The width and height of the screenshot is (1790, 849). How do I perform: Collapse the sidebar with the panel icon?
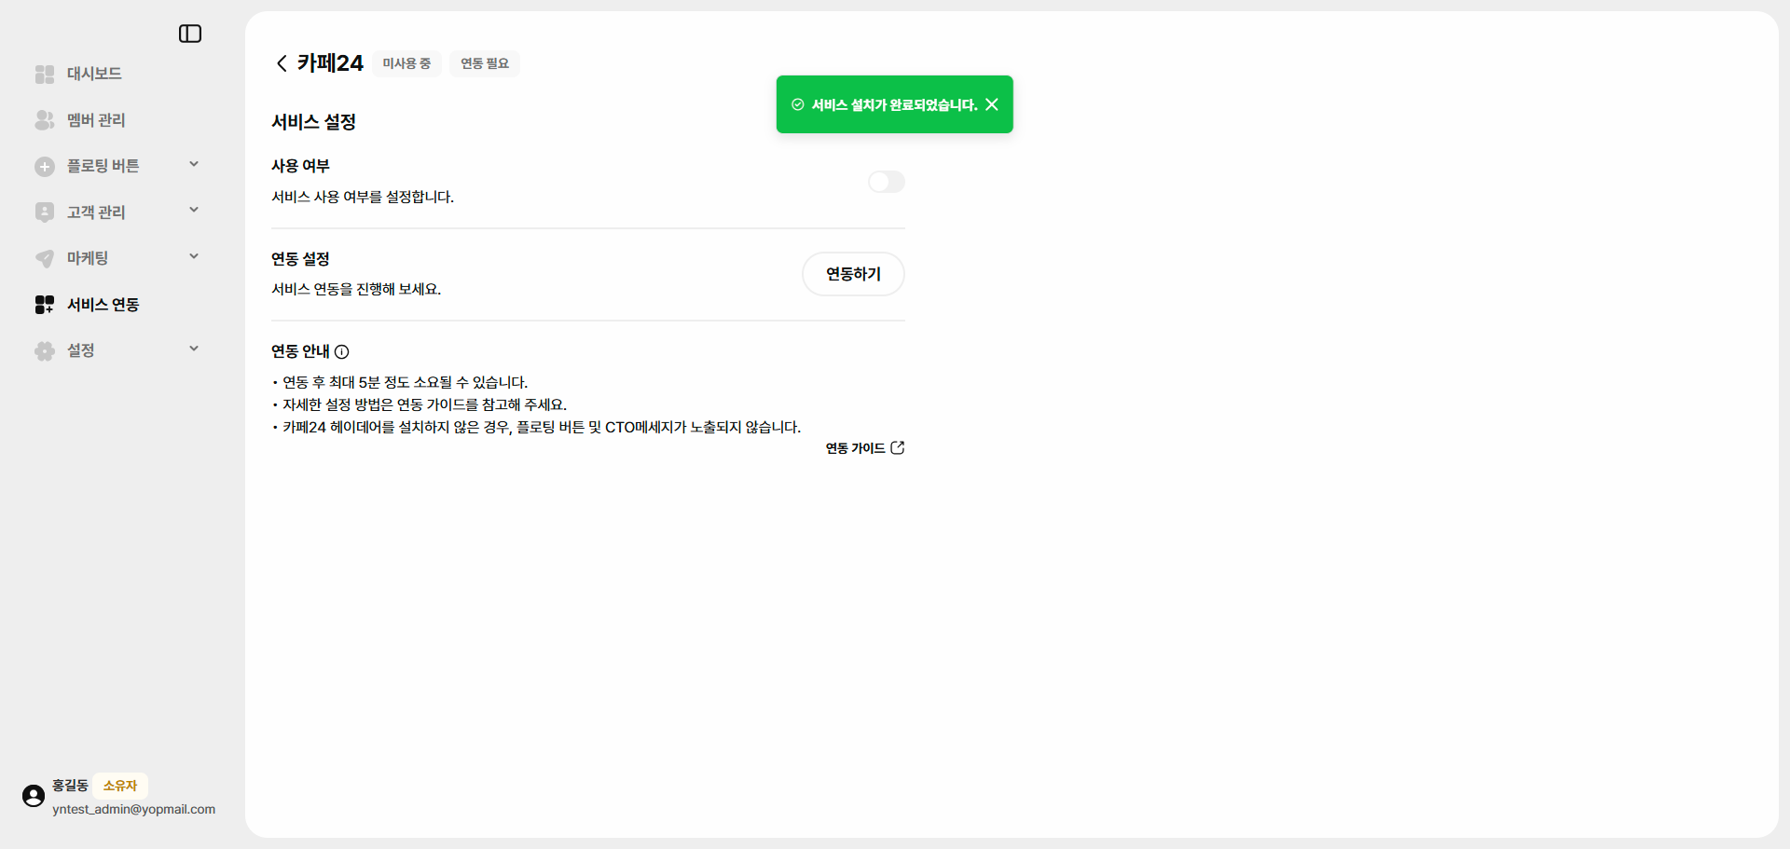pos(190,34)
